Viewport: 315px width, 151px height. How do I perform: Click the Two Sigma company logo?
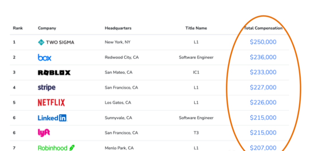[x=56, y=42]
